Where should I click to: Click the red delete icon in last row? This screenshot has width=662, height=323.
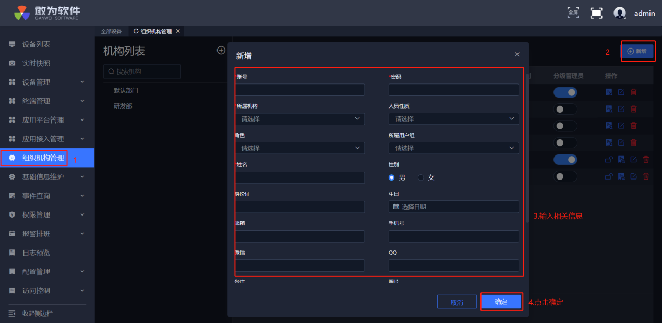[646, 176]
